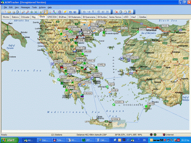The height and width of the screenshot is (143, 191).
Task: Click the red X delete icon
Action: point(117,12)
